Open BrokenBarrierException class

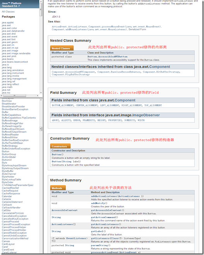tap(15, 109)
